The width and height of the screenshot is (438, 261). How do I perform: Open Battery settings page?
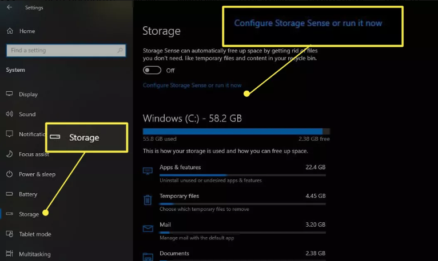click(x=28, y=194)
